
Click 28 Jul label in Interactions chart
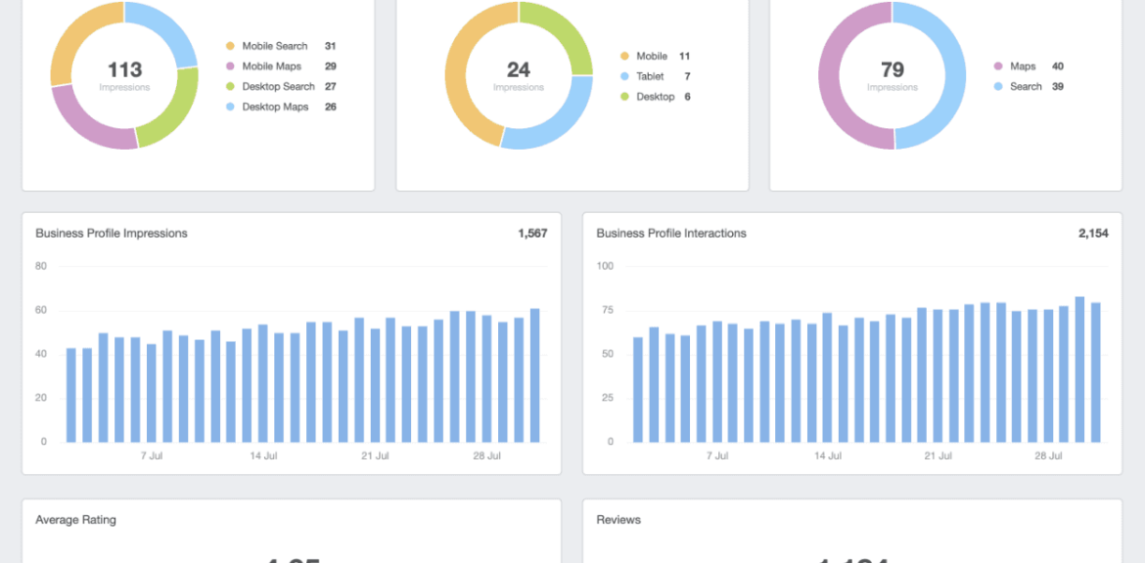tap(1048, 456)
